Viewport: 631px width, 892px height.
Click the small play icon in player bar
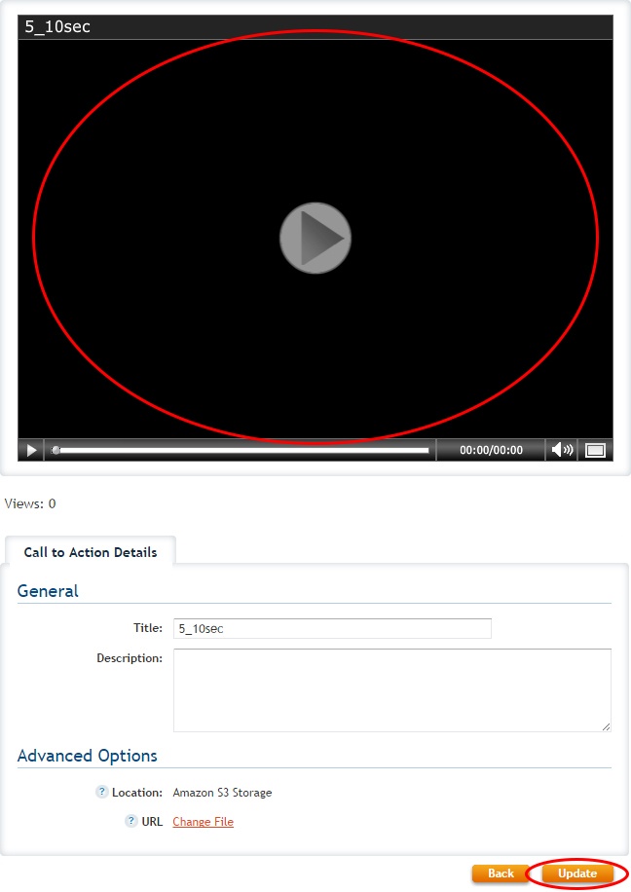point(31,450)
